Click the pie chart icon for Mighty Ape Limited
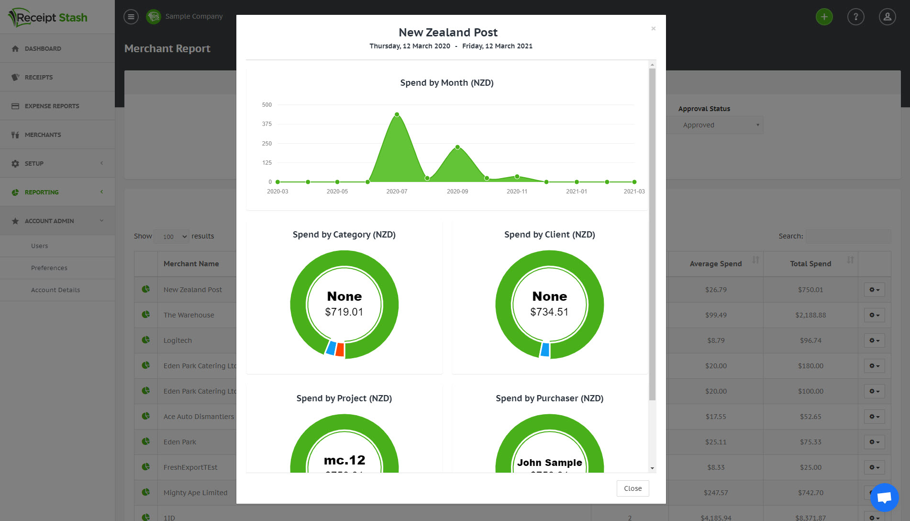This screenshot has width=910, height=521. pyautogui.click(x=146, y=492)
